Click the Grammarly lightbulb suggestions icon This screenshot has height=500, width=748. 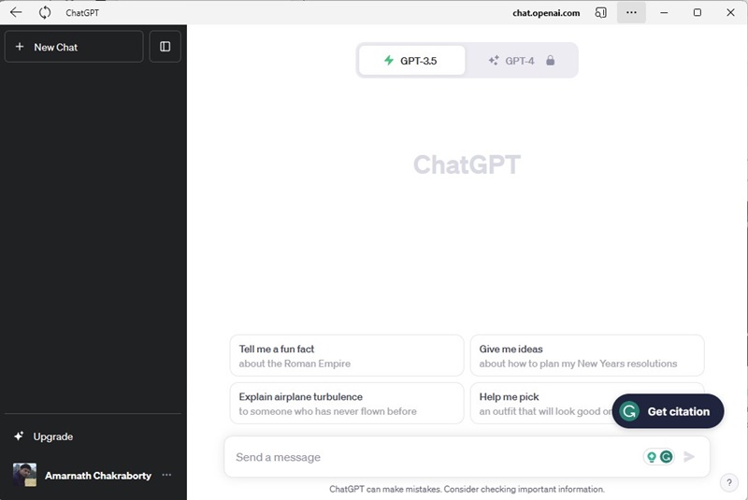click(651, 457)
